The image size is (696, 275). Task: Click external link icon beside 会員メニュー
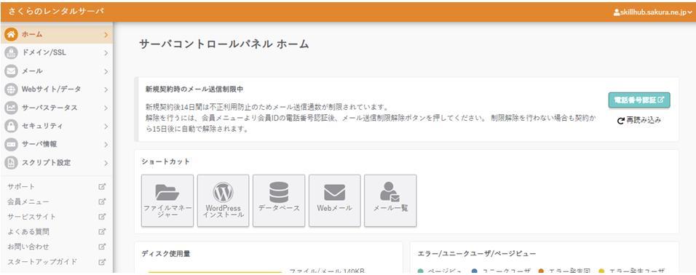click(x=102, y=202)
